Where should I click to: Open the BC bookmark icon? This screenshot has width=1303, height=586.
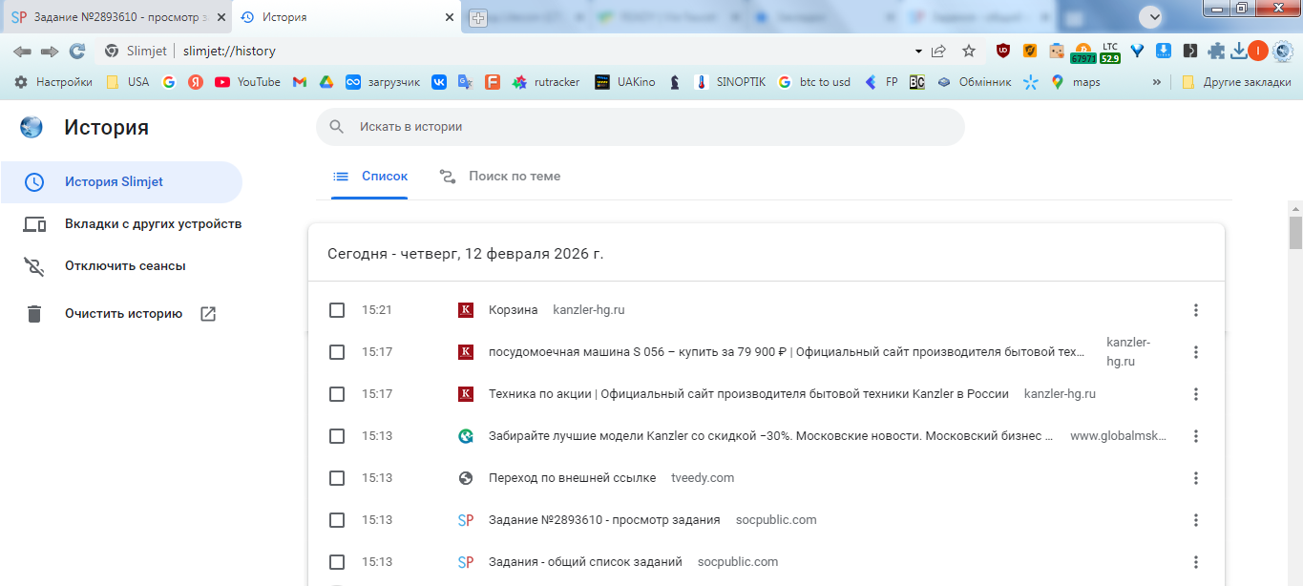916,82
